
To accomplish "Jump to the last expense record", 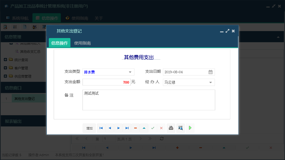I will click(127, 128).
